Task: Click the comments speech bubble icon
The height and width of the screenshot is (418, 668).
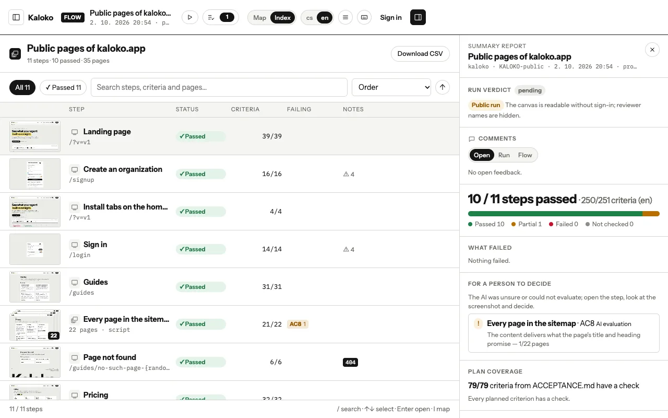Action: click(472, 139)
